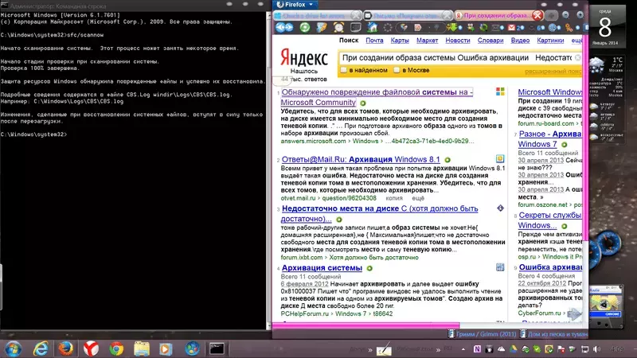Tick the 'в найденном' checkbox
The height and width of the screenshot is (358, 637).
point(344,70)
